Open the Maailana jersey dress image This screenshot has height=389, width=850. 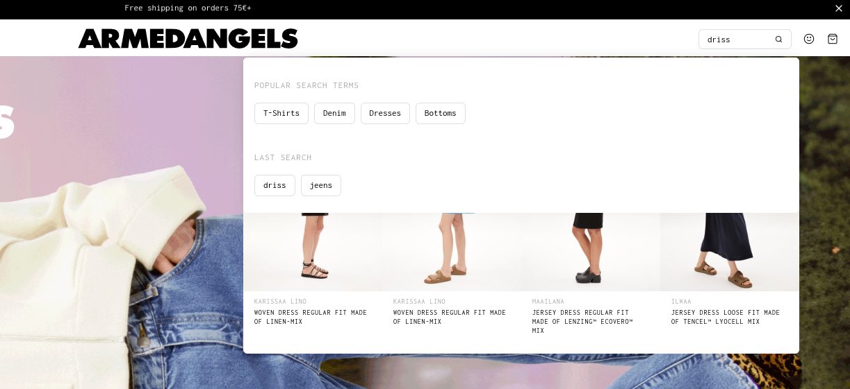[591, 252]
